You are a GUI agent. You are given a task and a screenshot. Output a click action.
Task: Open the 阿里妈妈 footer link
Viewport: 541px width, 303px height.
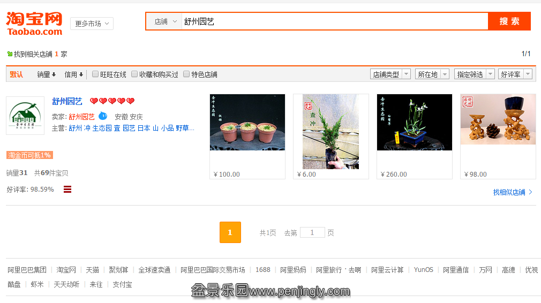(x=293, y=270)
